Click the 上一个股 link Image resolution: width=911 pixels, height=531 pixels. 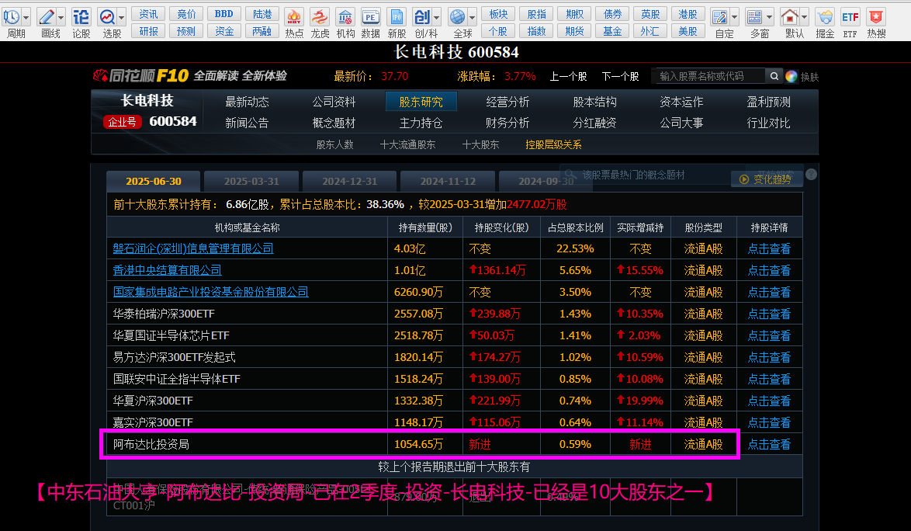[x=568, y=77]
